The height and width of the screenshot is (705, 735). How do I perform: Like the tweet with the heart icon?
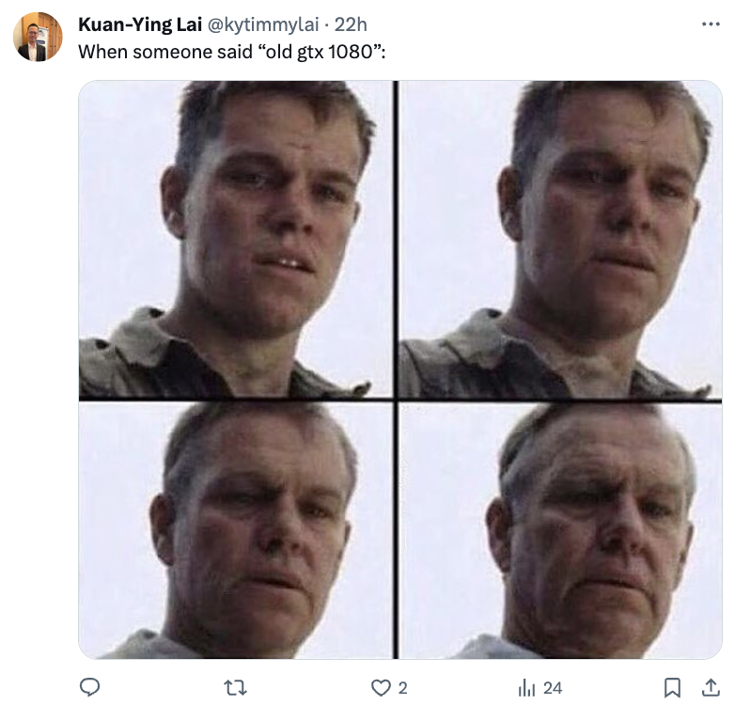point(382,688)
